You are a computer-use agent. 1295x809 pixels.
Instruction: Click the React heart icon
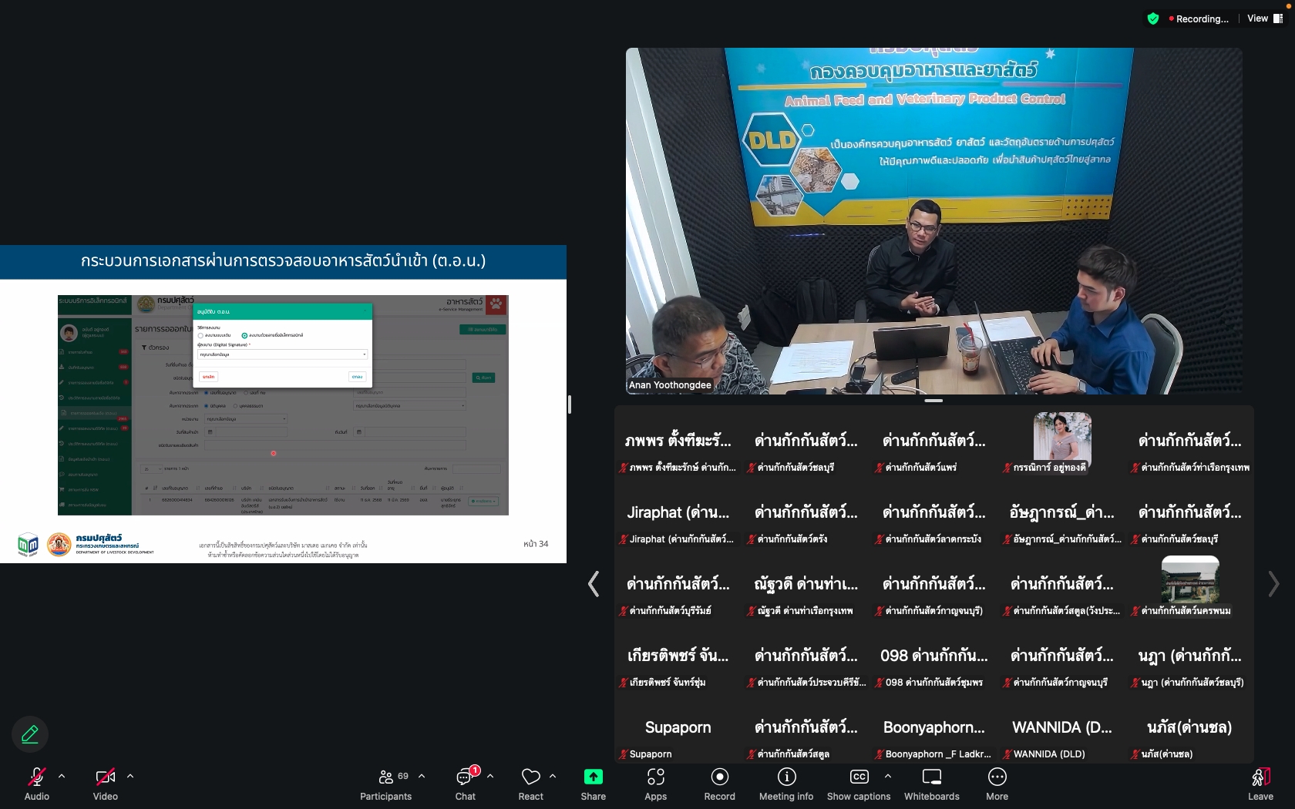530,784
